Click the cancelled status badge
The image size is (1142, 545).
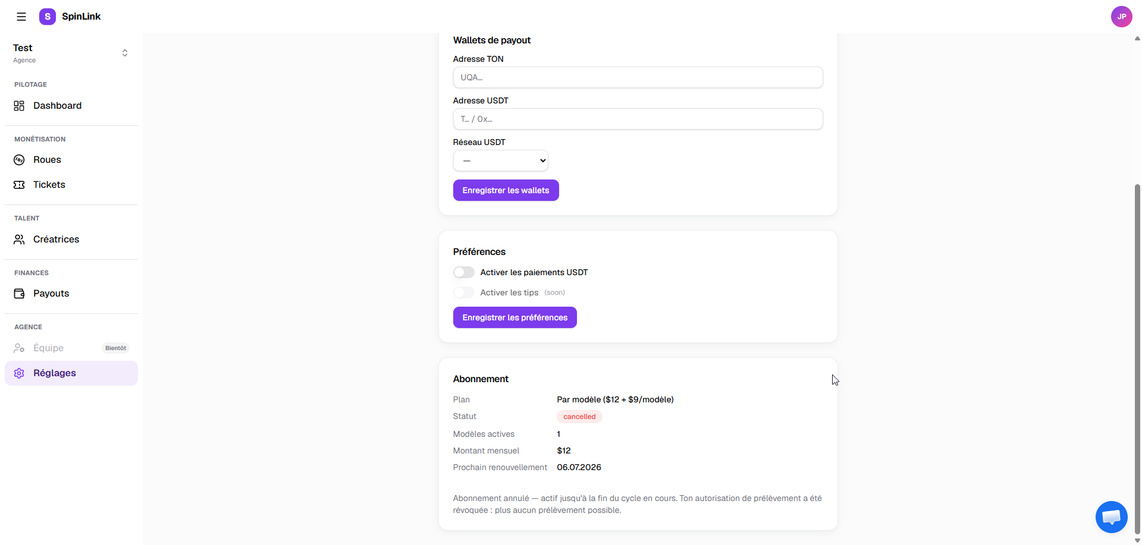pyautogui.click(x=579, y=417)
